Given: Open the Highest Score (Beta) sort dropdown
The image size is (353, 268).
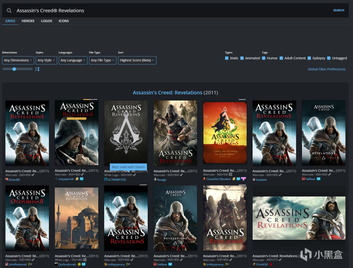Looking at the screenshot, I should tap(137, 60).
